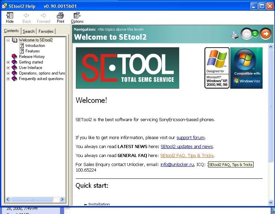Maximize the SEtool2 Help window
Viewport: 275px width, 214px height.
[262, 6]
